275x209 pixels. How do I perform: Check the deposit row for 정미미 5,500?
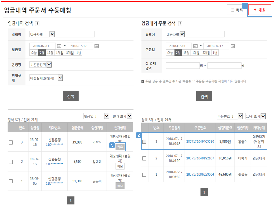click(x=11, y=162)
